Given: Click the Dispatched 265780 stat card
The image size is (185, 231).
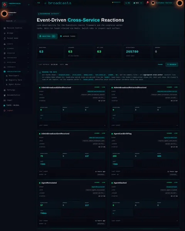Looking at the screenshot, I should tap(138, 52).
